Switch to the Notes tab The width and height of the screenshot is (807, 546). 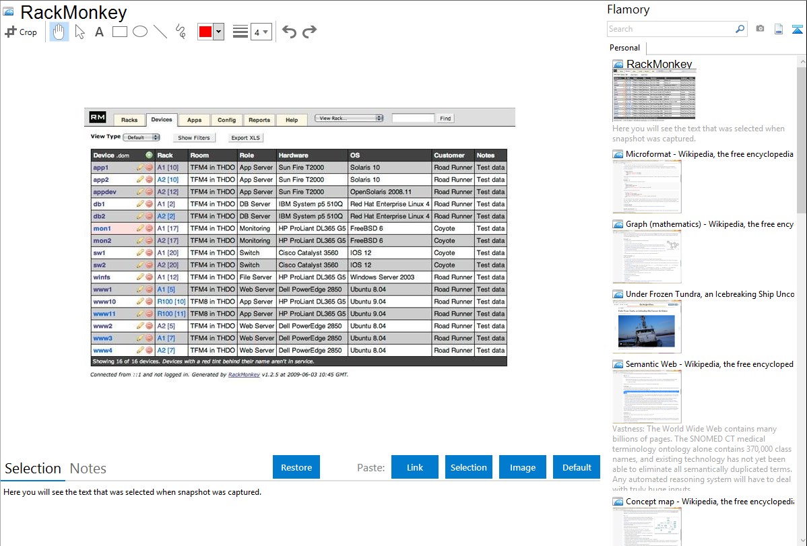88,469
